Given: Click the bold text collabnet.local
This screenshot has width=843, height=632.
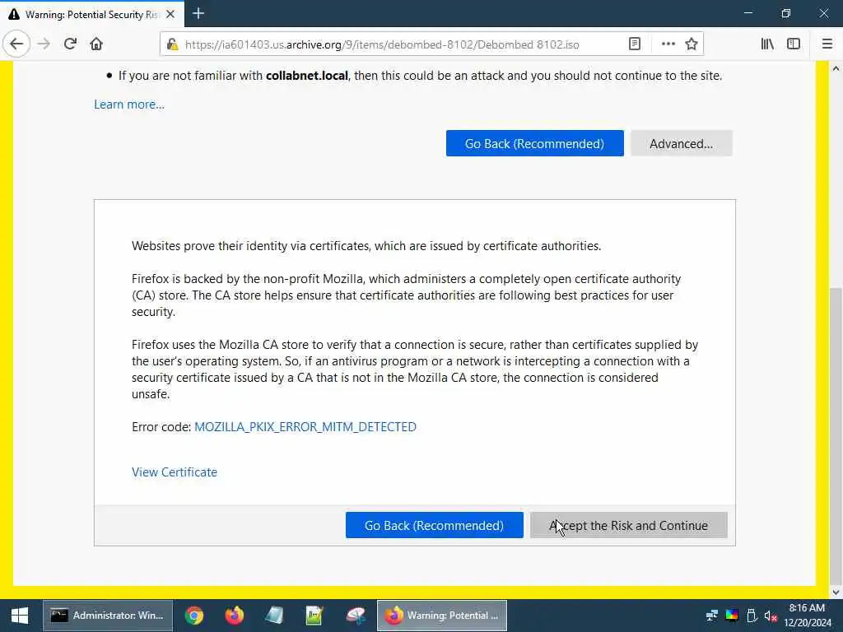Looking at the screenshot, I should [x=307, y=76].
